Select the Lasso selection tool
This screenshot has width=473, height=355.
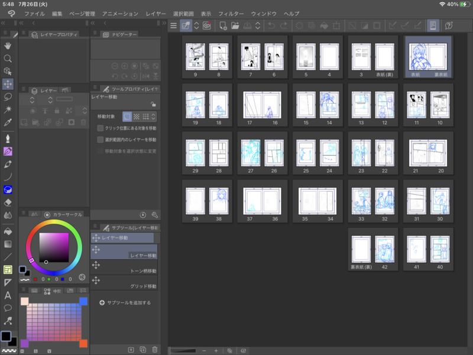tap(8, 97)
